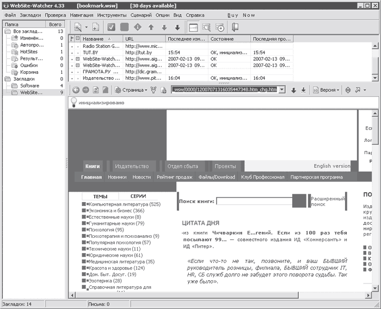Select the HotSites folder
The height and width of the screenshot is (309, 381).
coord(29,52)
